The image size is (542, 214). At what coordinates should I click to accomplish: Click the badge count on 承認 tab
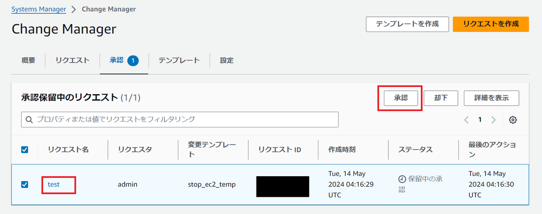tap(133, 60)
